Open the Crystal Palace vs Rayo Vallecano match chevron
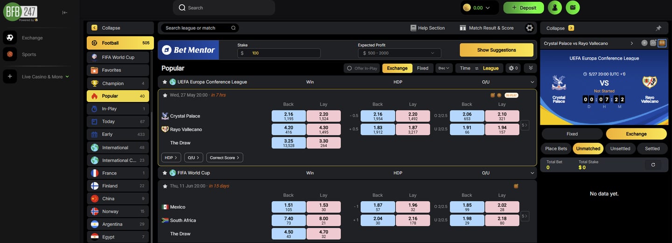 click(x=632, y=43)
